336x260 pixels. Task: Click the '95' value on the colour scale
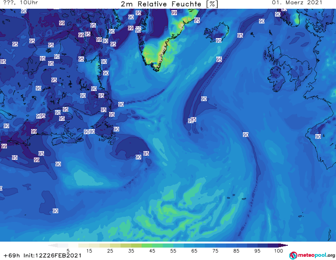coord(257,251)
